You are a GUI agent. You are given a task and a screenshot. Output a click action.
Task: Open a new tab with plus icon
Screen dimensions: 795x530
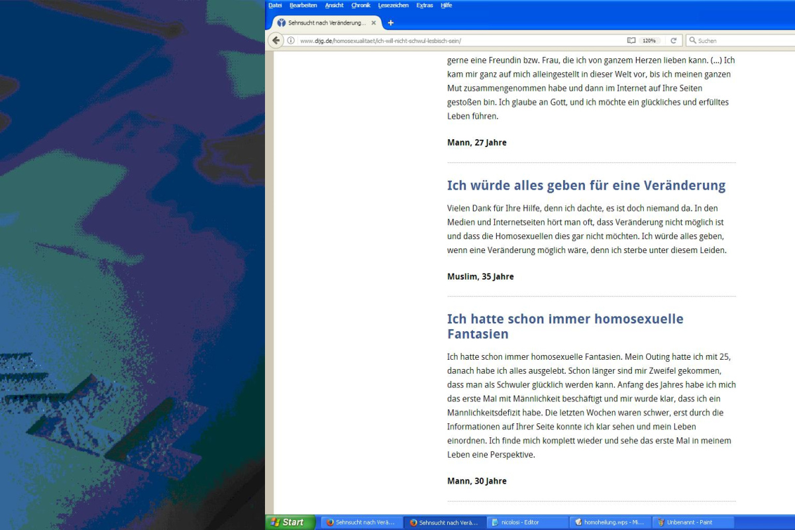click(390, 23)
